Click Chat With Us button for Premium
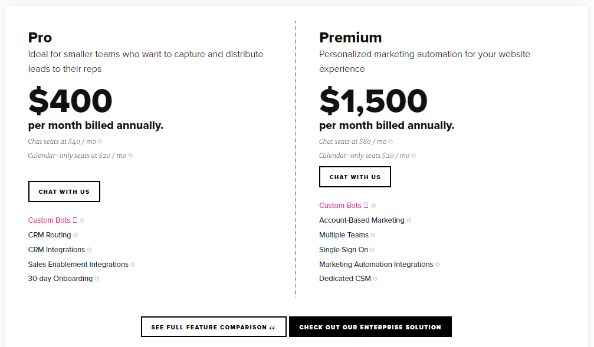 coord(355,177)
